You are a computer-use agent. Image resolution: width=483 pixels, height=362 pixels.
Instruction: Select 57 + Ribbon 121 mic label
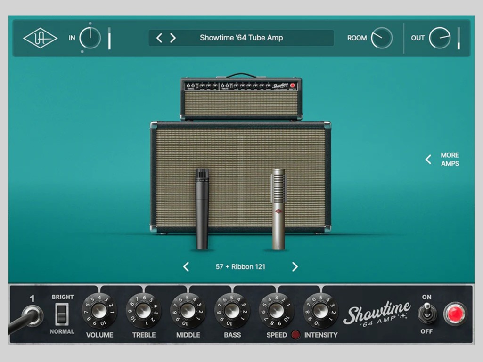pyautogui.click(x=240, y=266)
